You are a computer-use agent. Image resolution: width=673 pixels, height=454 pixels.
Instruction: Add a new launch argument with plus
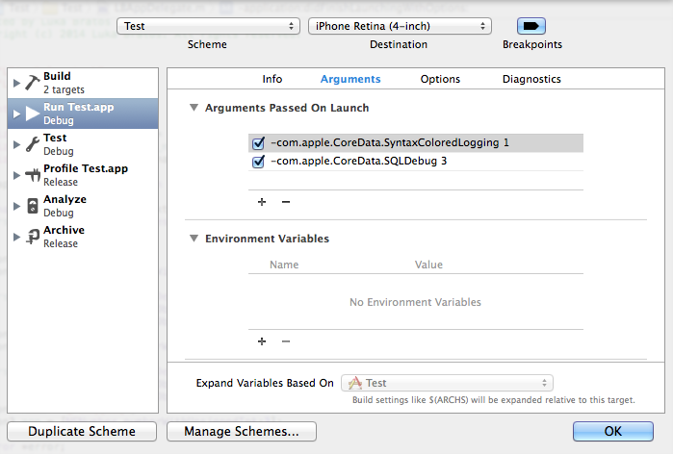point(262,201)
